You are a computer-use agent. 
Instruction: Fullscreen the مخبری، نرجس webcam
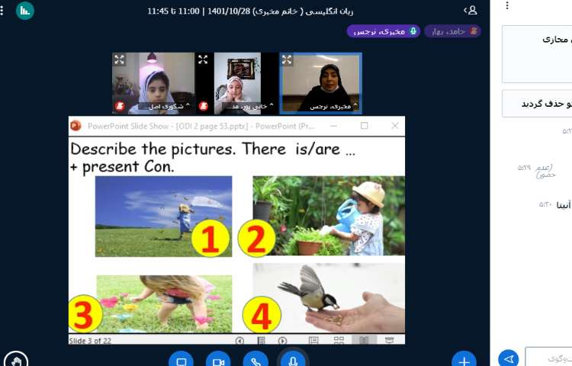coord(287,59)
